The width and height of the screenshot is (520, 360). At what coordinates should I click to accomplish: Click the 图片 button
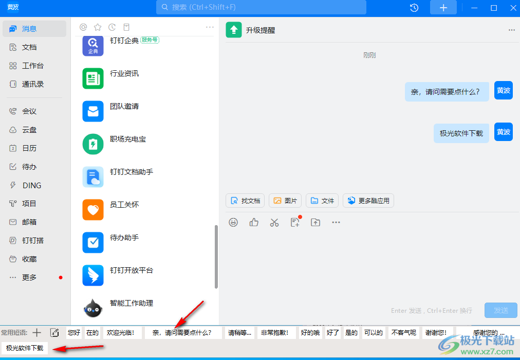(x=285, y=201)
